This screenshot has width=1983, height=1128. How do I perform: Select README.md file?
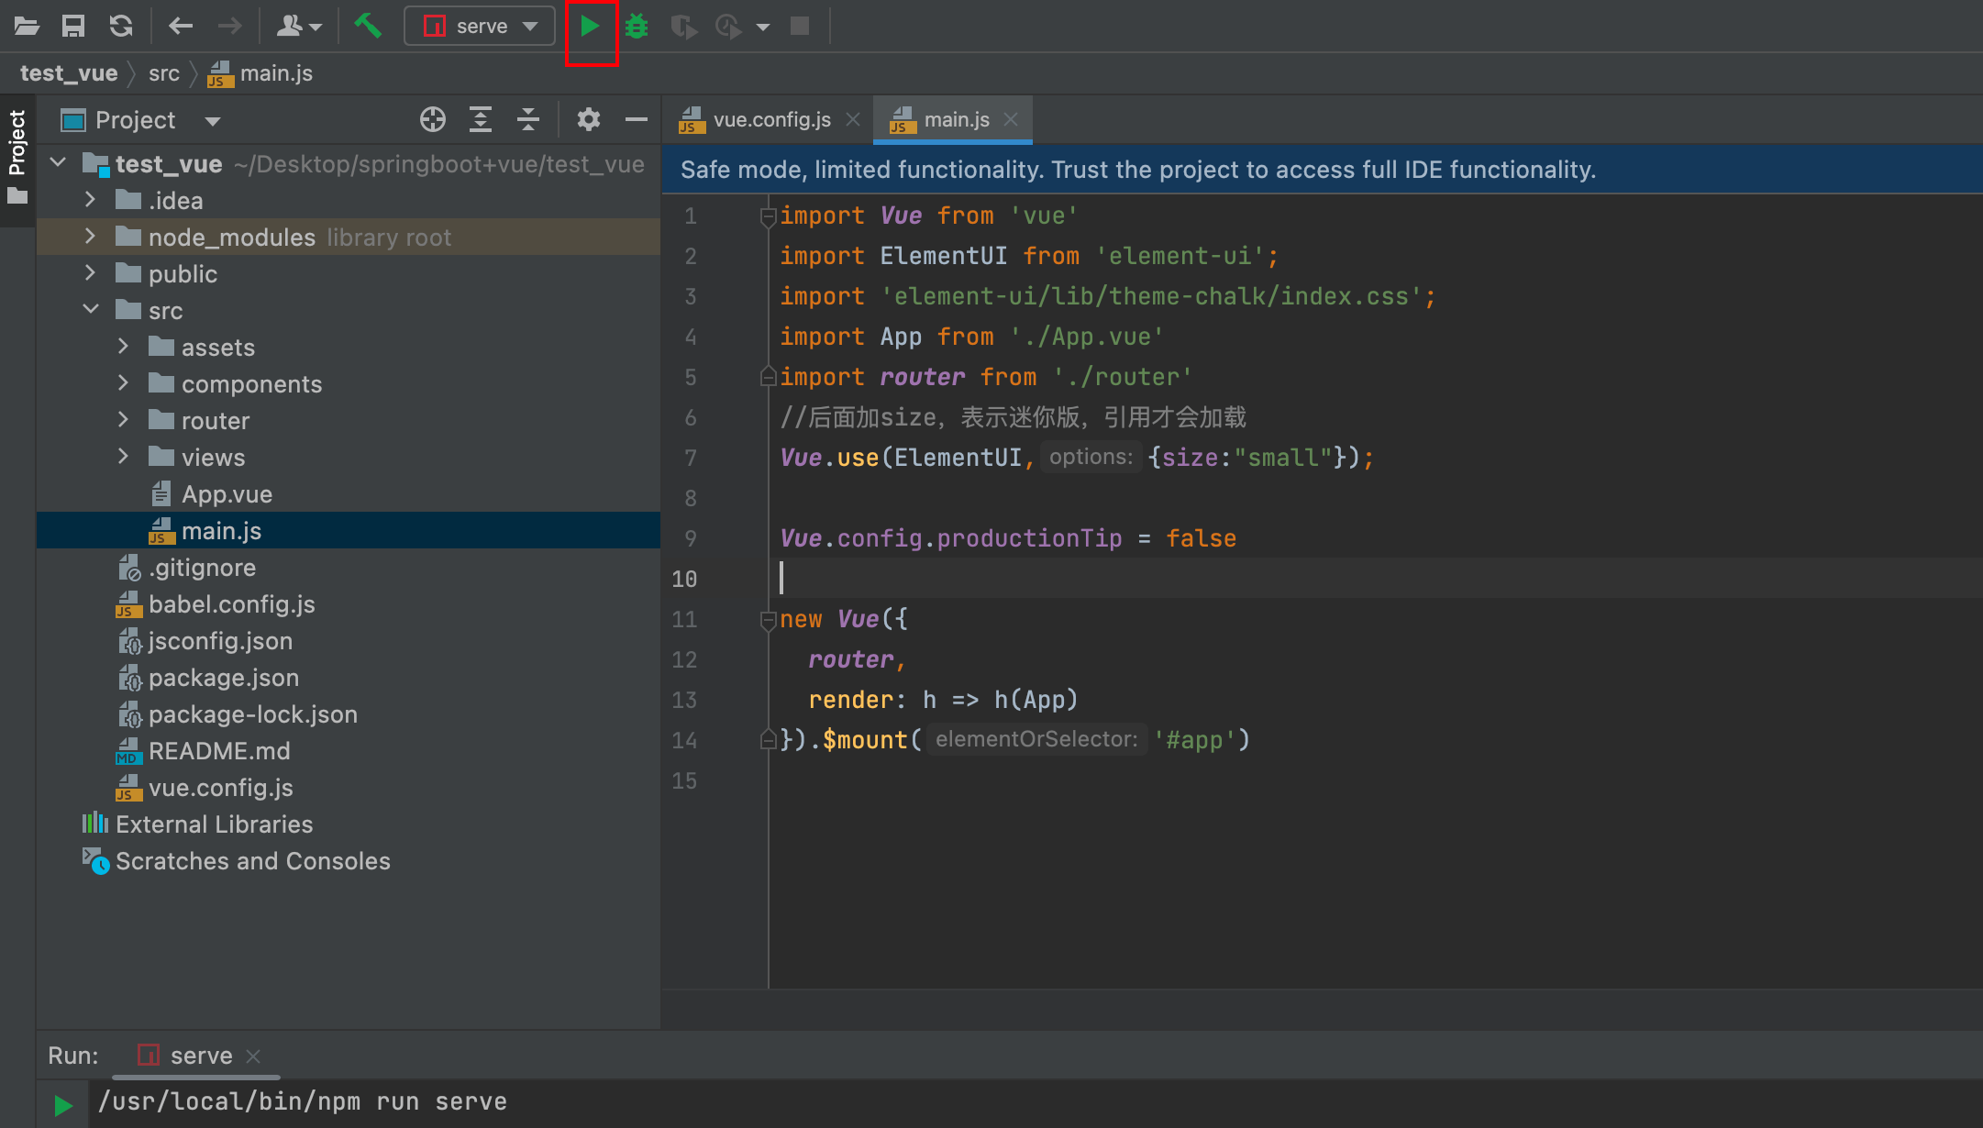[349, 751]
